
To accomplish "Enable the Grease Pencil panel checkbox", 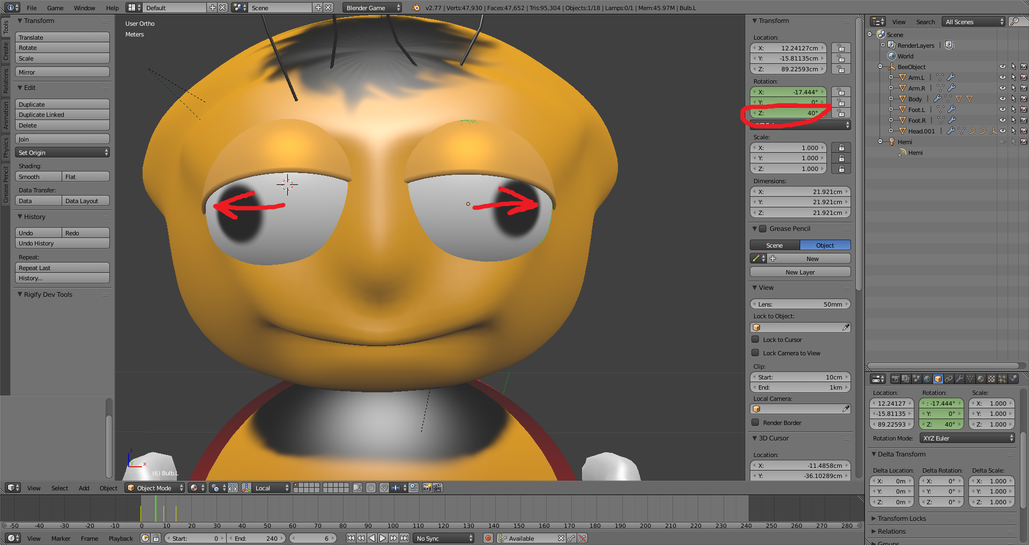I will 763,229.
